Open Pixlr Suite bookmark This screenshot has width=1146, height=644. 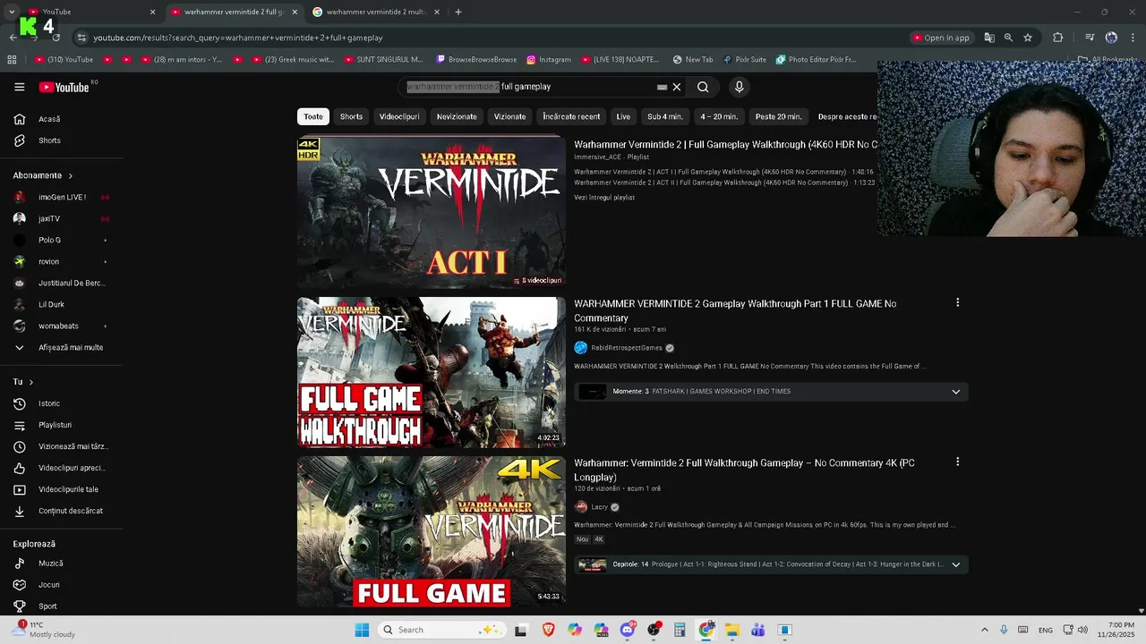point(745,60)
